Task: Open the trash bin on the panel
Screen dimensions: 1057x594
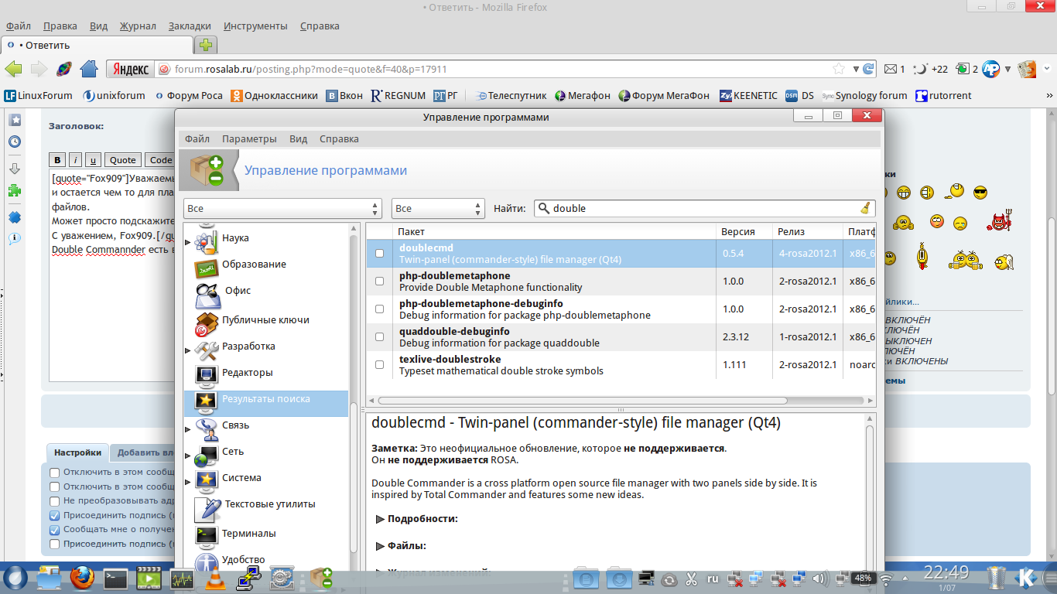Action: coord(996,577)
